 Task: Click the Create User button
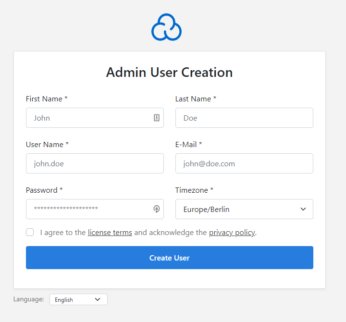[170, 258]
